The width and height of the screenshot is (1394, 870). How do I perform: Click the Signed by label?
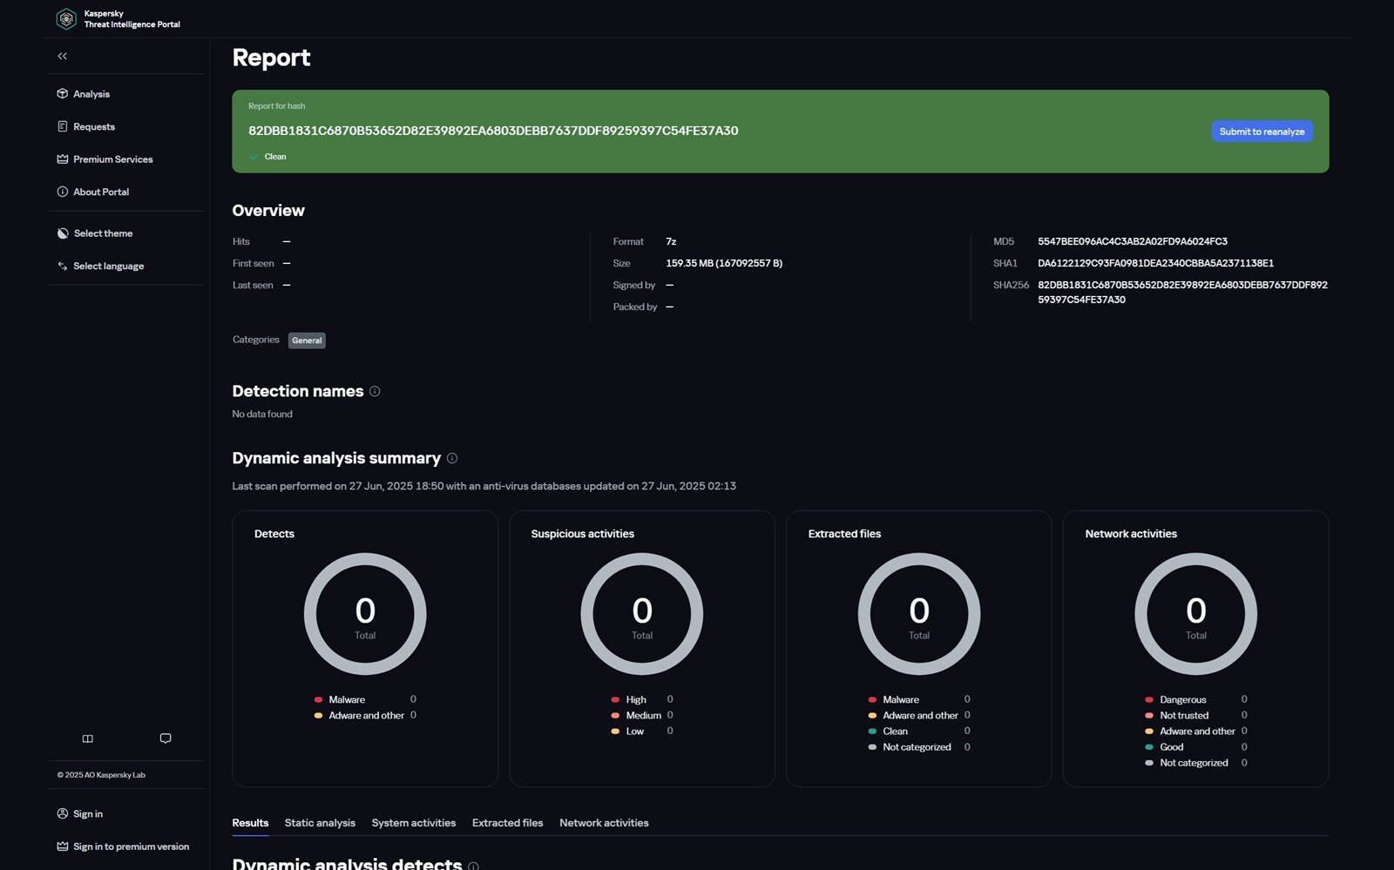click(633, 286)
